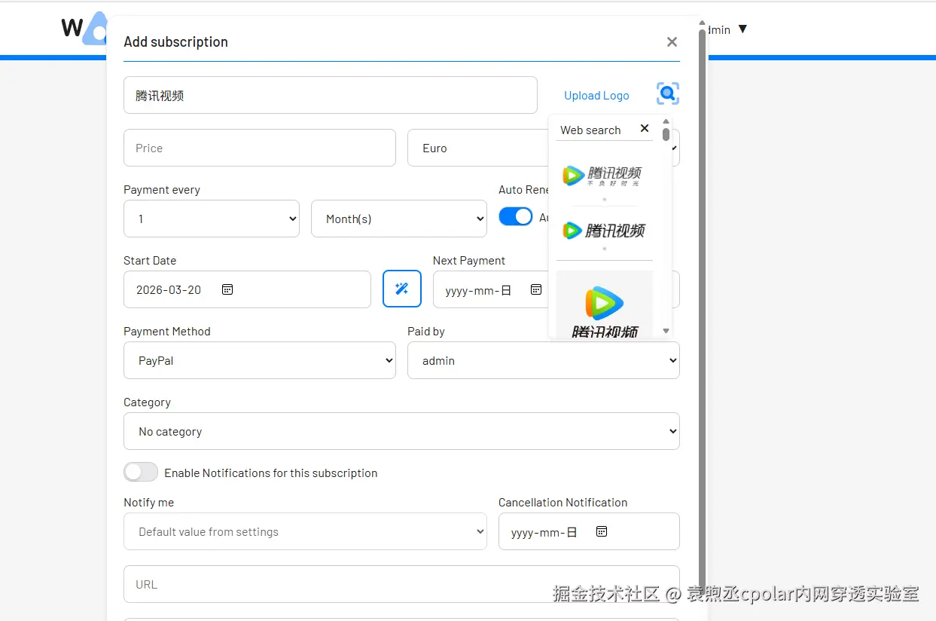936x621 pixels.
Task: Select the second Tencent Video logo result
Action: [604, 231]
